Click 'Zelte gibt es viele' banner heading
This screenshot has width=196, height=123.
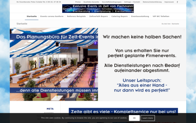tap(123, 112)
